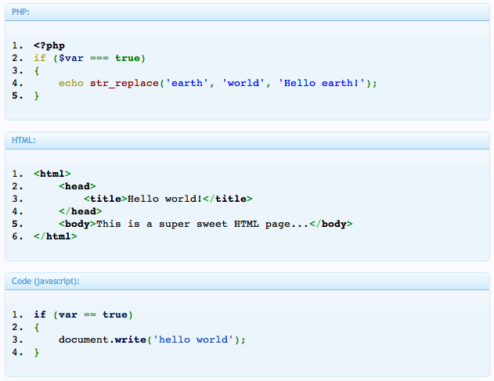
Task: Click document.write in JavaScript block
Action: 103,340
